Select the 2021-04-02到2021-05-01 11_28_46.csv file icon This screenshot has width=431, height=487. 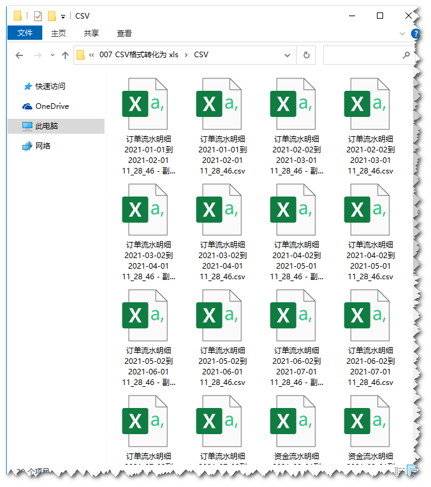click(x=367, y=210)
